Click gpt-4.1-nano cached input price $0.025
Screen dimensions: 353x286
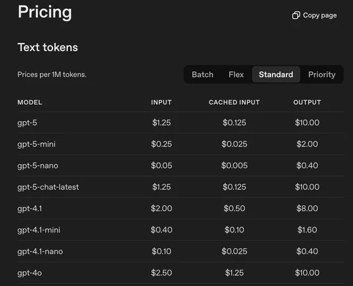pos(234,251)
